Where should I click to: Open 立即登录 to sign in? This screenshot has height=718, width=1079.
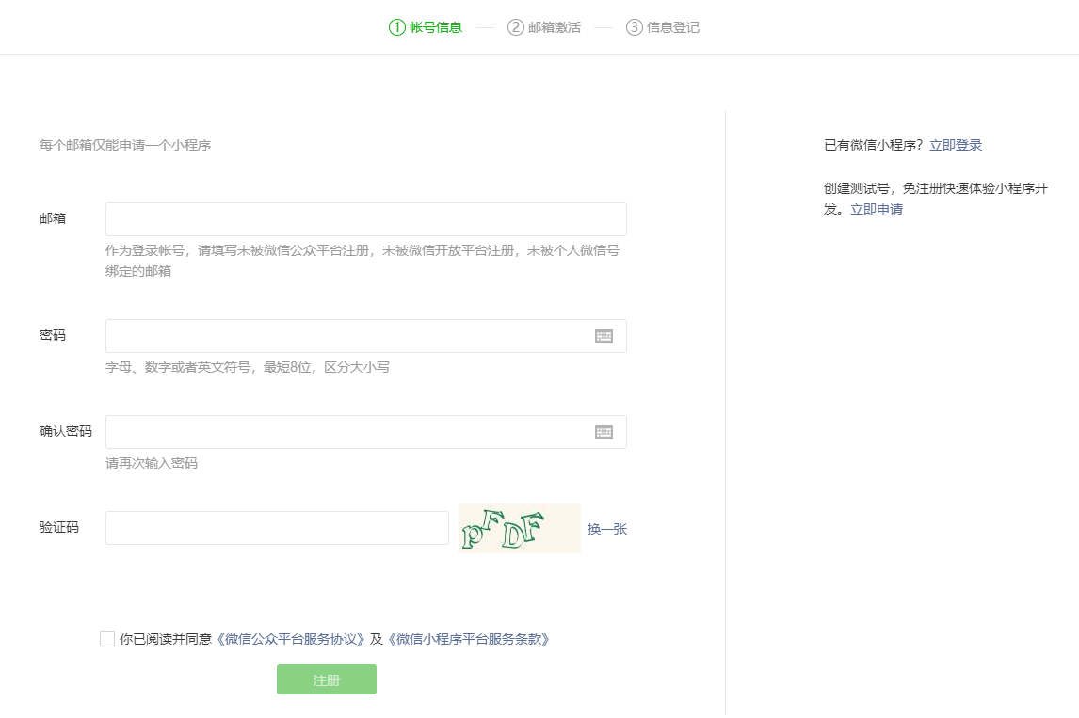(955, 144)
